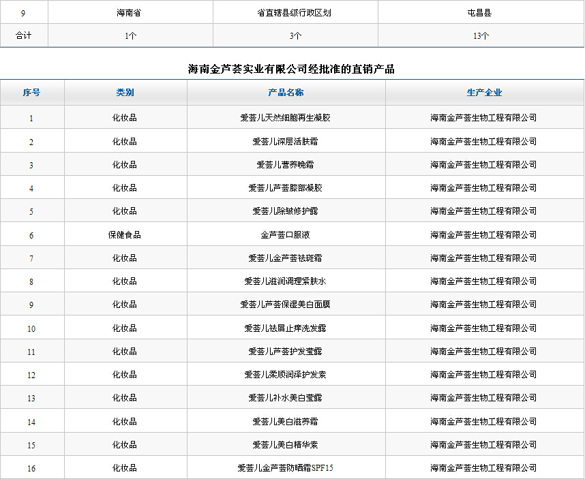The height and width of the screenshot is (479, 585).
Task: Click the 生产企业 column header
Action: tap(483, 93)
